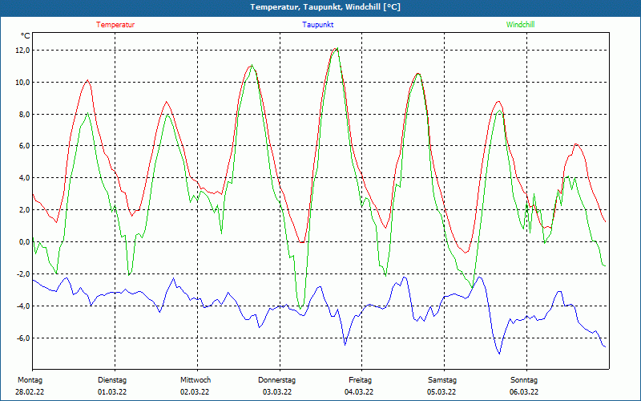
Task: Click the date 03.03.22
Action: (x=277, y=392)
